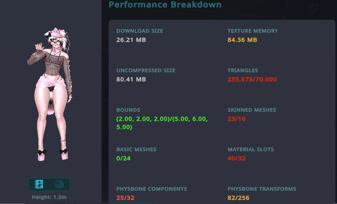Click the Height: 1.2m label
Viewport: 337px width, 204px height.
[x=49, y=197]
